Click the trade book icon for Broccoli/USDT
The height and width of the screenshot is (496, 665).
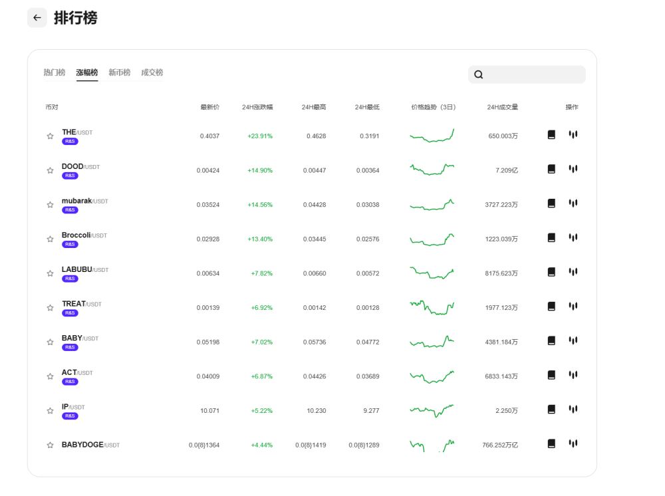point(551,237)
